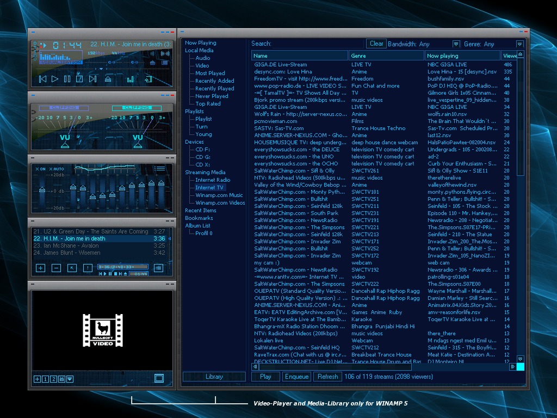Image resolution: width=557 pixels, height=418 pixels.
Task: Open the playlist list options icon
Action: [158, 268]
